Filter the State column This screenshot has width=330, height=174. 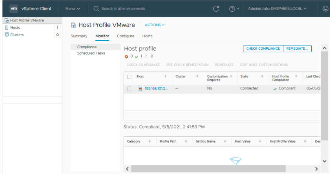(262, 76)
